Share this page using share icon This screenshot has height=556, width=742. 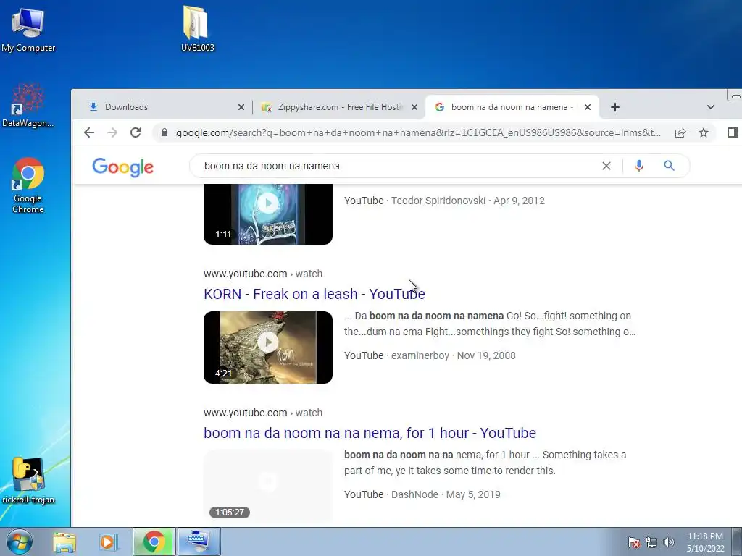tap(680, 133)
